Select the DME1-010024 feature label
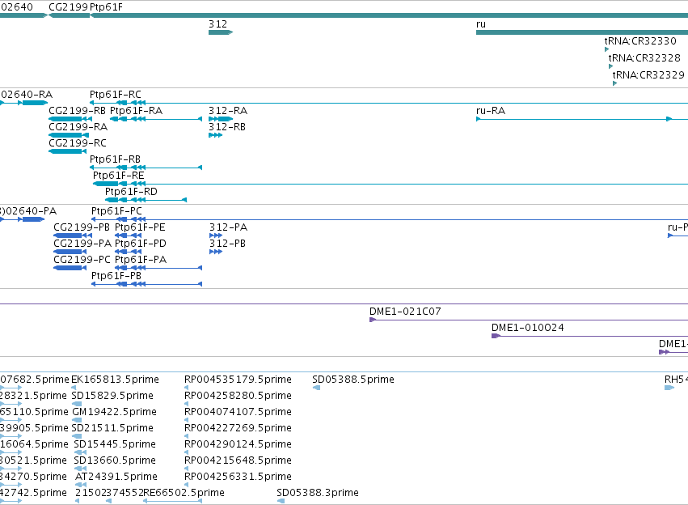The width and height of the screenshot is (688, 505). (x=527, y=328)
